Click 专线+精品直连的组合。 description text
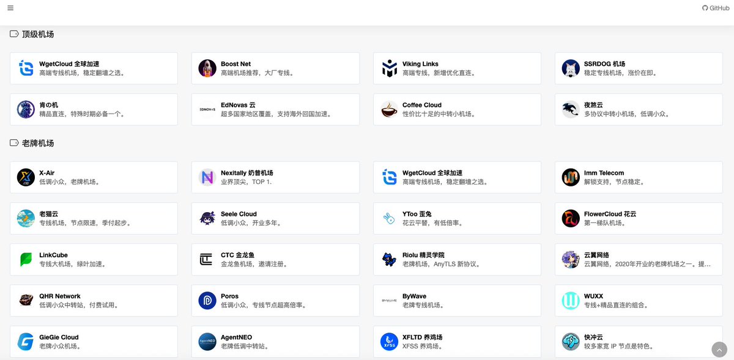734x360 pixels. tap(616, 305)
